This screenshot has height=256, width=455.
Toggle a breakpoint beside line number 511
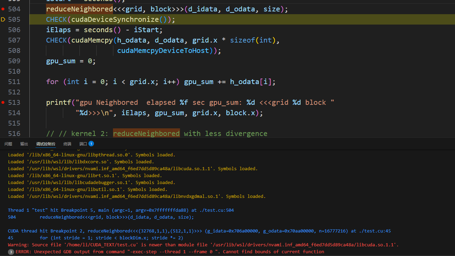[x=3, y=82]
